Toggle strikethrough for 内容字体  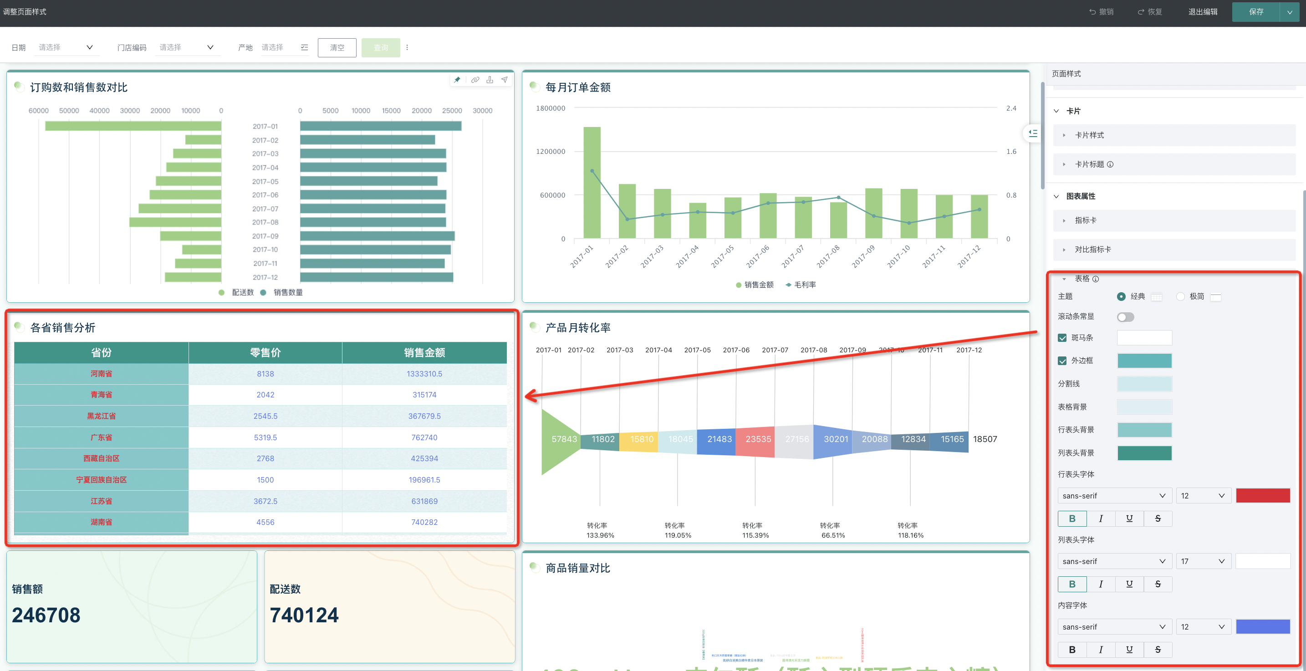[1158, 649]
